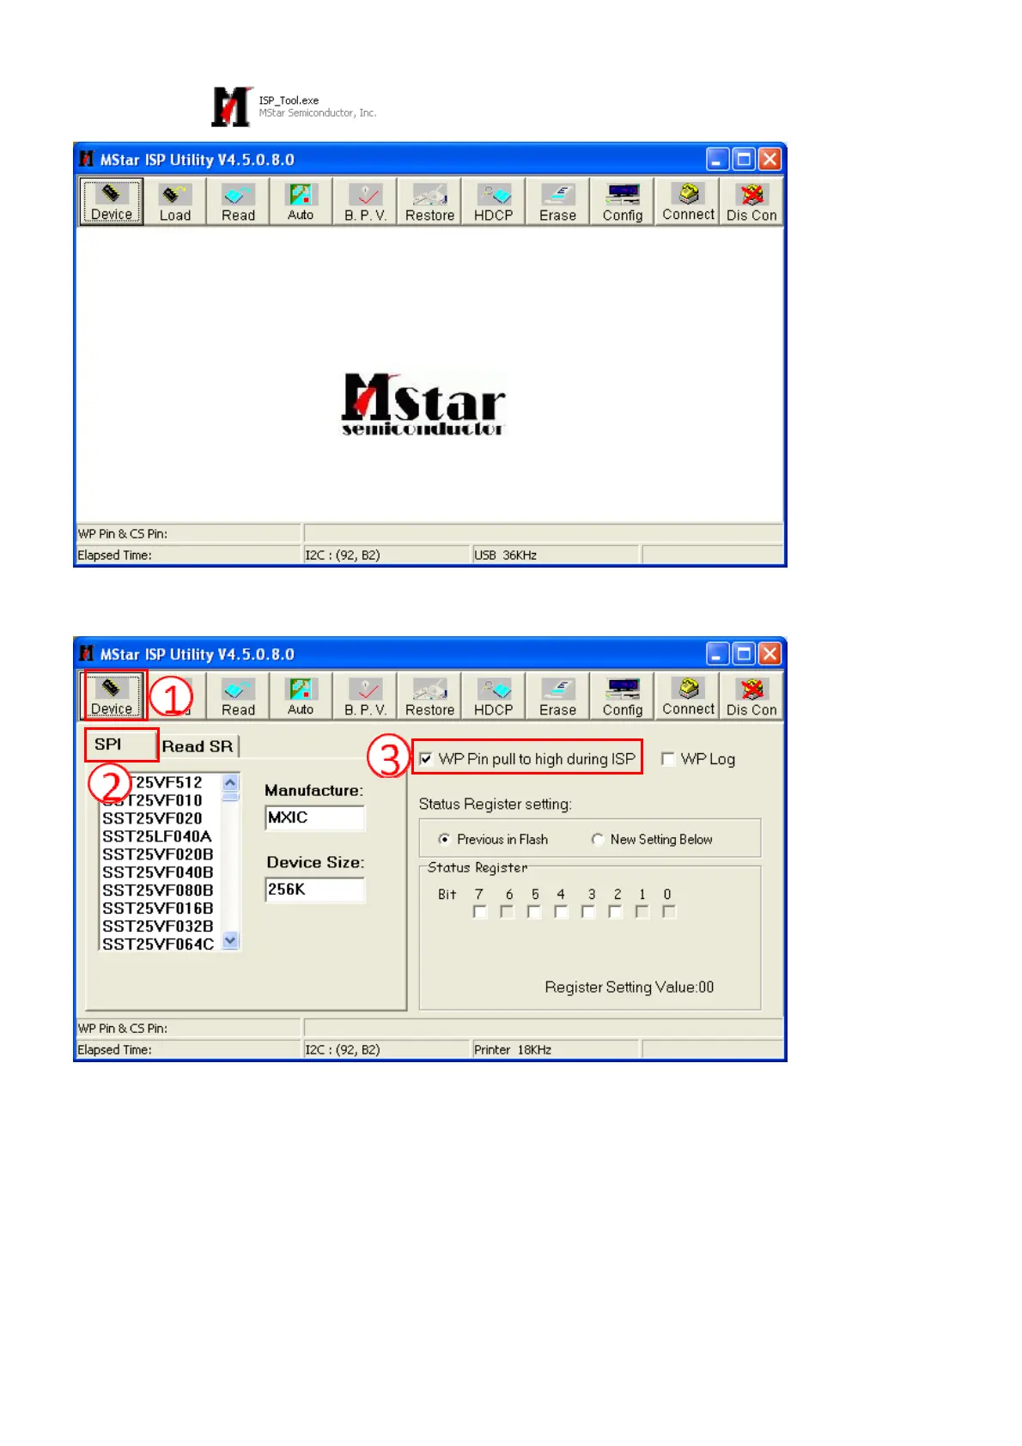The image size is (1022, 1446).
Task: Click the USB 36KHz status bar entry
Action: (556, 555)
